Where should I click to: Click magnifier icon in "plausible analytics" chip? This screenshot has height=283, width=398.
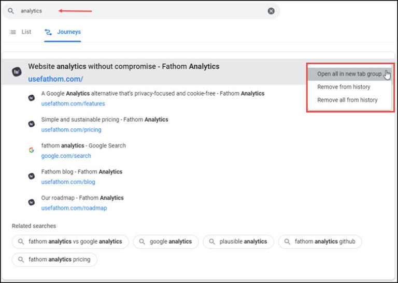click(212, 242)
